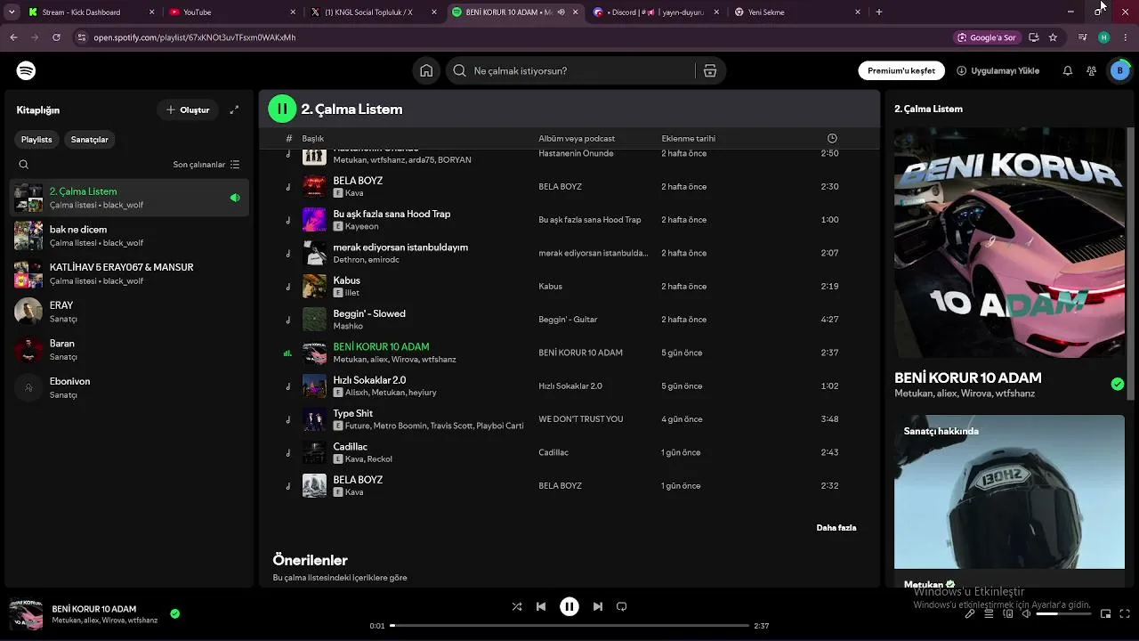Click Daha fazla under the track list

point(836,528)
